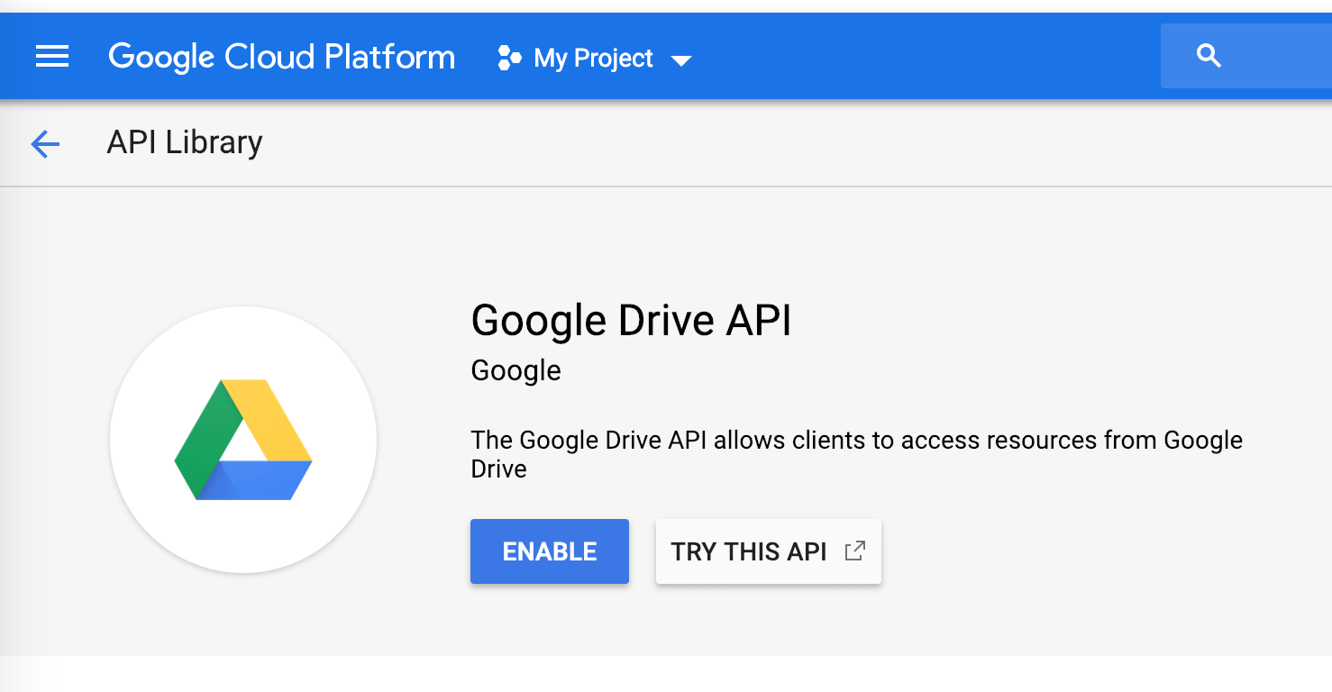Open the My Project selector
The height and width of the screenshot is (692, 1332).
pyautogui.click(x=593, y=59)
